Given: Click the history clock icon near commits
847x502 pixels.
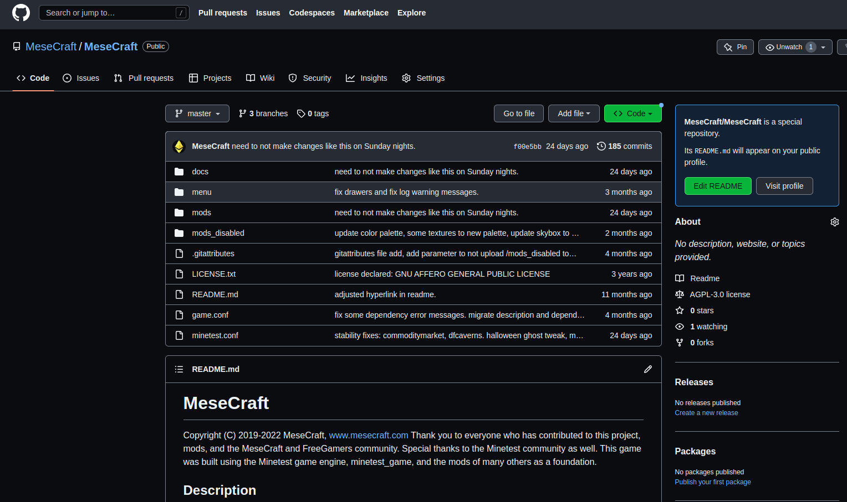Looking at the screenshot, I should 601,146.
